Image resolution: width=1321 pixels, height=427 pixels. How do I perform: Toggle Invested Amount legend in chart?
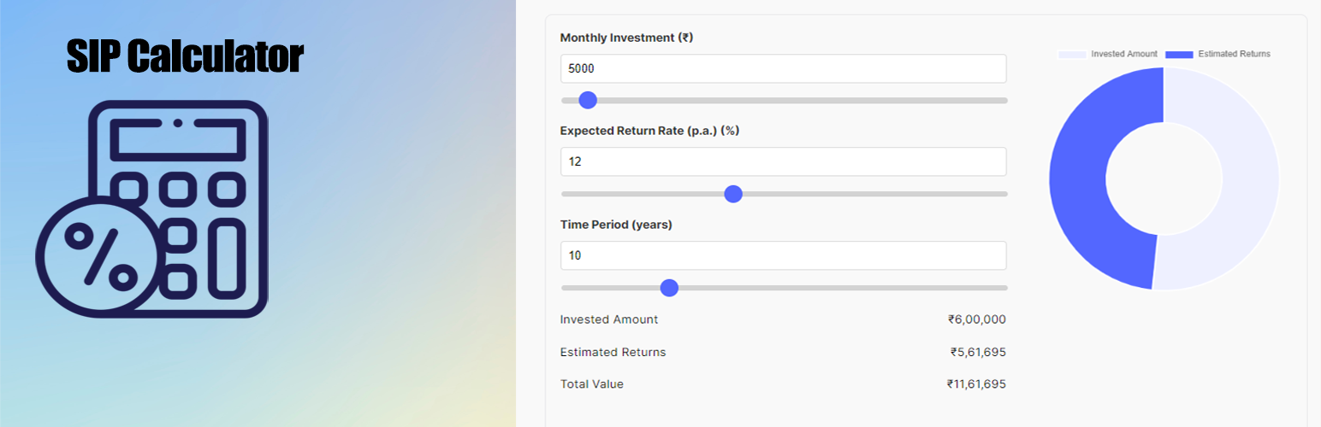click(1108, 54)
